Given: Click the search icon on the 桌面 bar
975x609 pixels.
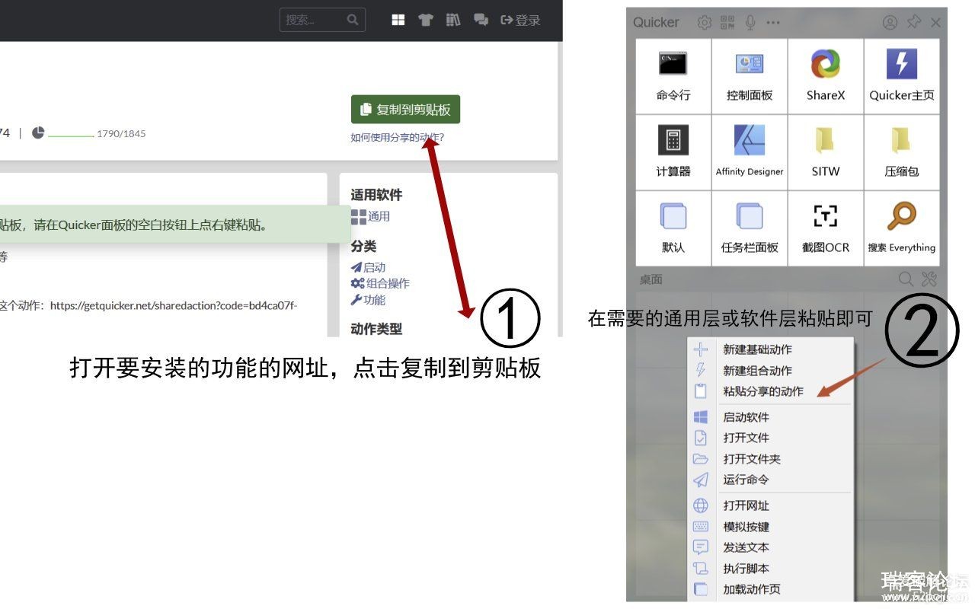Looking at the screenshot, I should point(906,279).
